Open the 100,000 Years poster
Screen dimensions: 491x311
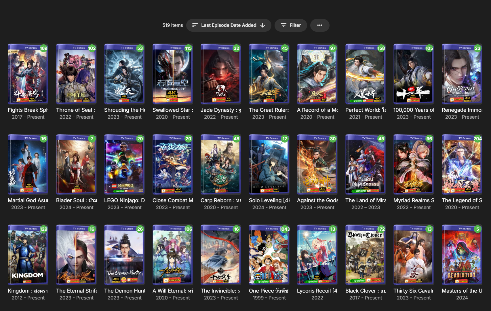(414, 74)
